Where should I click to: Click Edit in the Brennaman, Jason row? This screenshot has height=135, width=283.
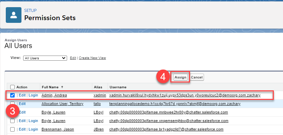click(22, 129)
